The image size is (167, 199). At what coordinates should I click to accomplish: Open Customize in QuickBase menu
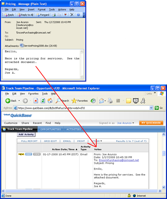[x=11, y=123]
